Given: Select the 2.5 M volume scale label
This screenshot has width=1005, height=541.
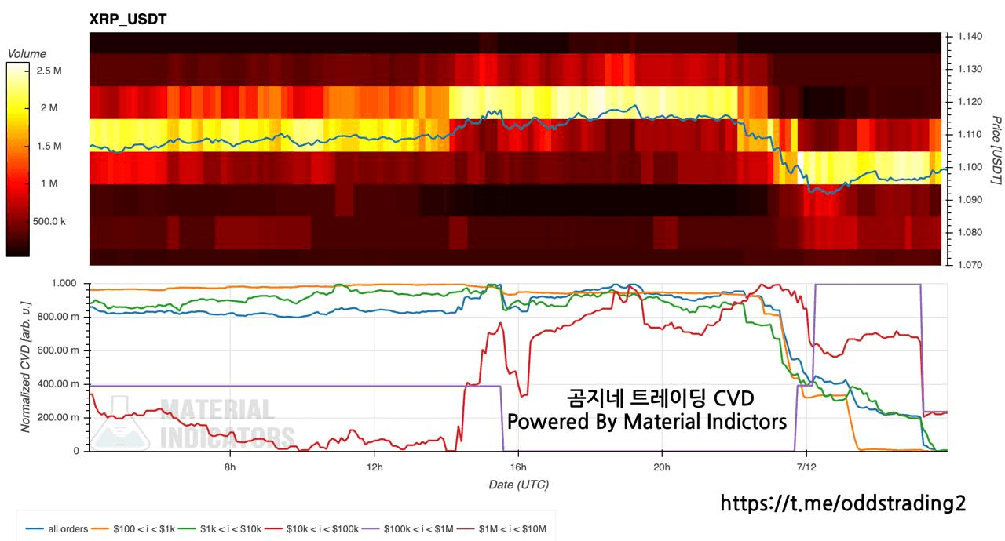Looking at the screenshot, I should click(x=49, y=71).
